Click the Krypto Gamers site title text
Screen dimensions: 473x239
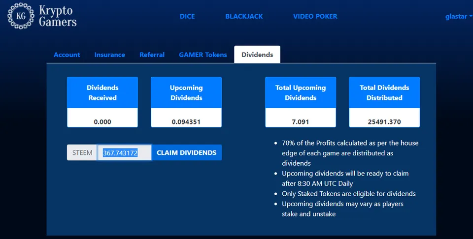[x=58, y=16]
